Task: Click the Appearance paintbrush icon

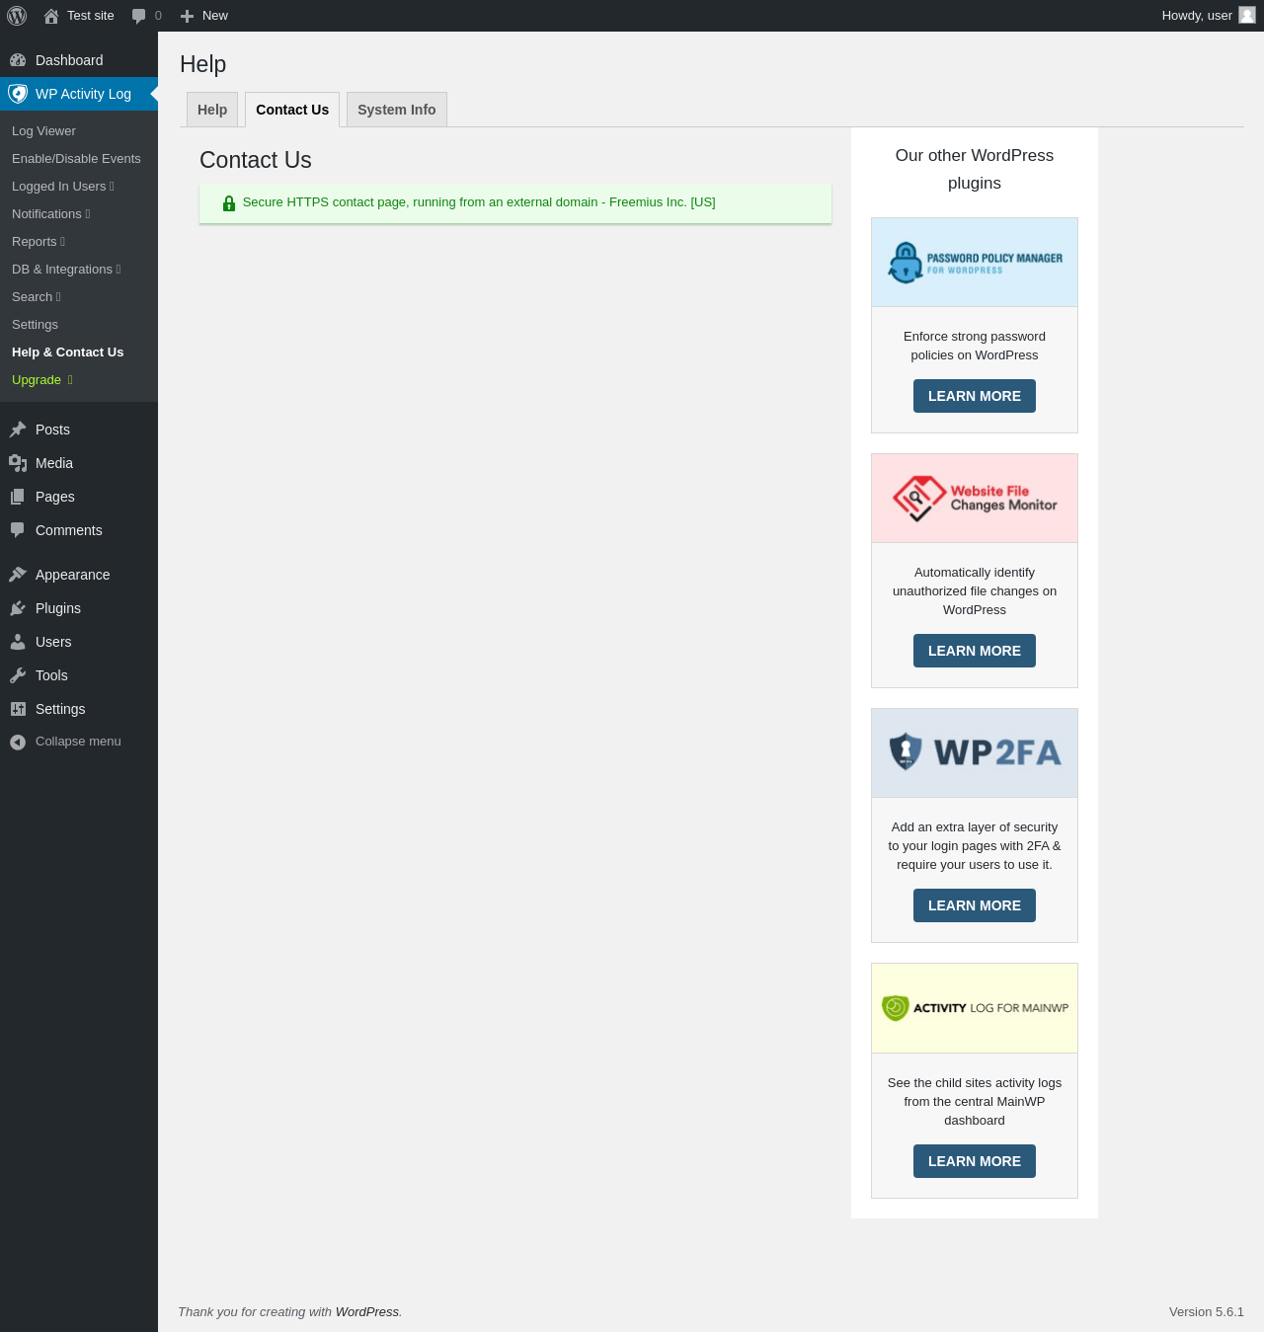Action: coord(18,575)
